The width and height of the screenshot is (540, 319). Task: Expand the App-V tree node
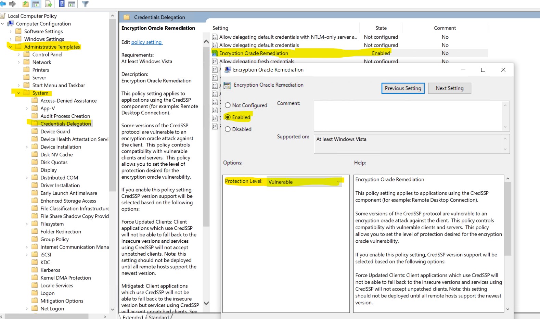pos(27,109)
